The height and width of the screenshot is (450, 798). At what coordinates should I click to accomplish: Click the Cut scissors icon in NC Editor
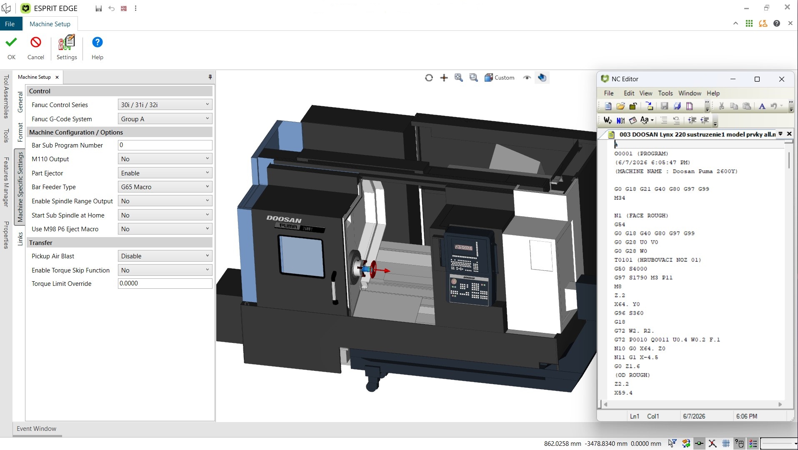(x=721, y=106)
